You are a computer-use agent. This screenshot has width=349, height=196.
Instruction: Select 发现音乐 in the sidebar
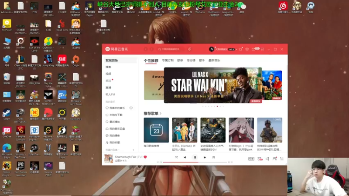click(120, 60)
